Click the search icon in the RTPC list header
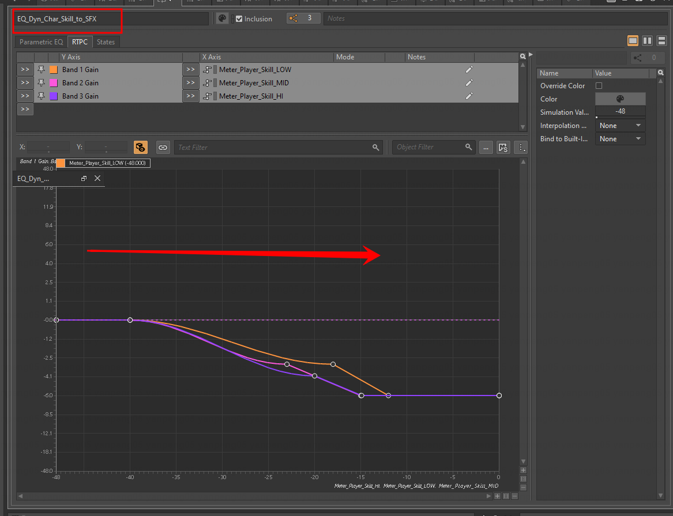Viewport: 673px width, 516px height. pyautogui.click(x=522, y=57)
